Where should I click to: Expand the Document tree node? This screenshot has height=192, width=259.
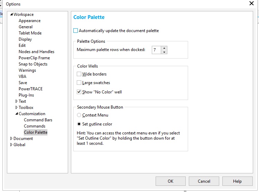click(11, 139)
